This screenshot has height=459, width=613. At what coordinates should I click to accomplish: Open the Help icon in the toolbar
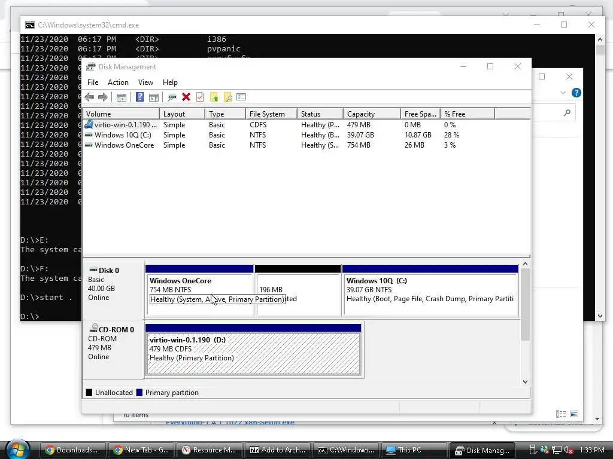[139, 97]
